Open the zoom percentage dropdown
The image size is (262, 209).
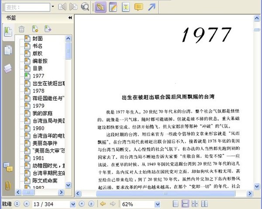(157, 204)
